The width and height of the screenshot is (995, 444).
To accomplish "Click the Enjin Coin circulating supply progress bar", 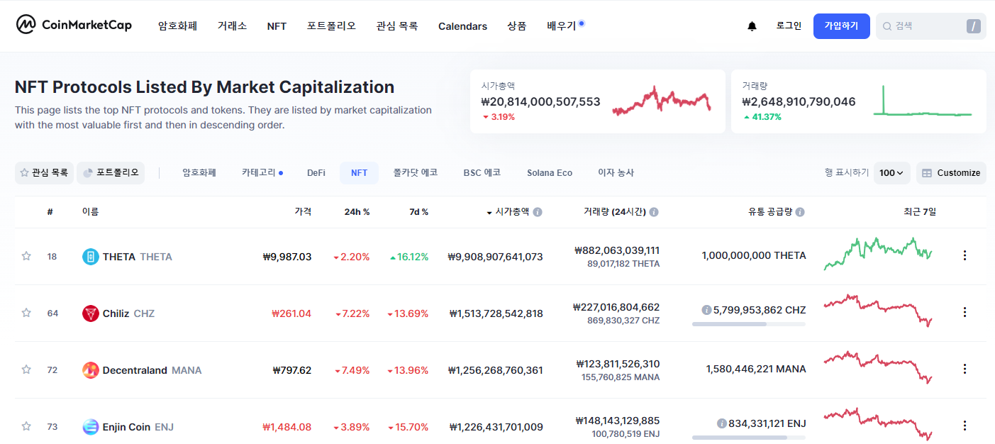I will pos(749,438).
